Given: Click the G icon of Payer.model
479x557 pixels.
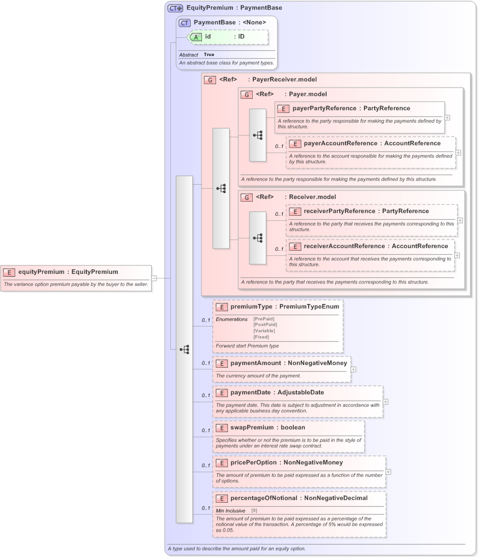Looking at the screenshot, I should [x=247, y=94].
